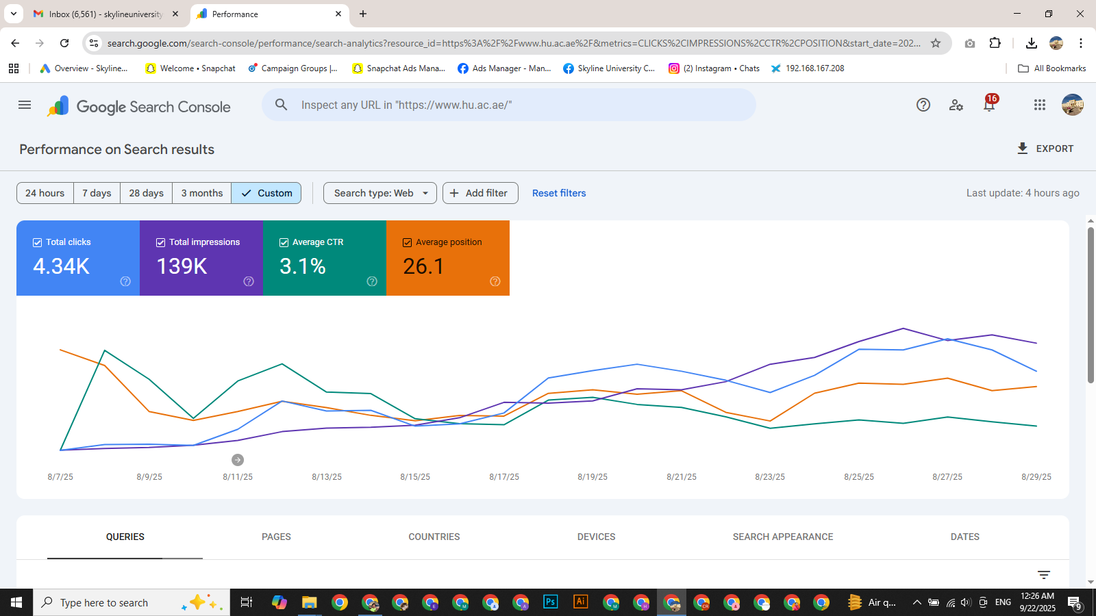Open the tab search chevron in Chrome

14,14
